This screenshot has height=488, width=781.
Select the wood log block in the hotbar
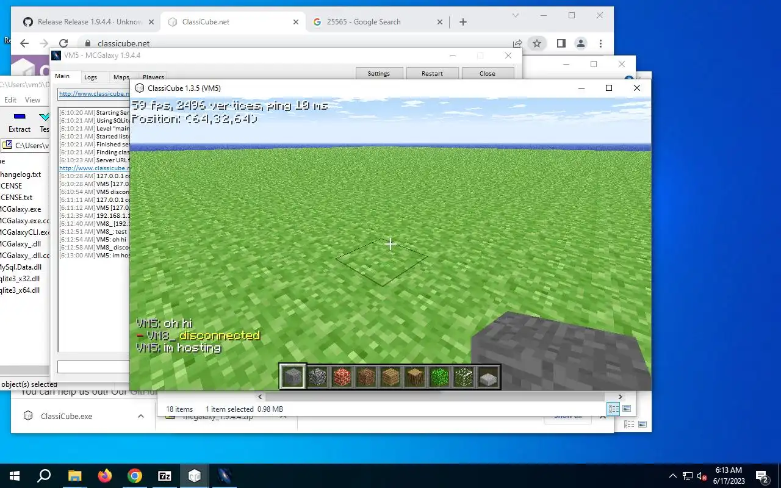415,377
